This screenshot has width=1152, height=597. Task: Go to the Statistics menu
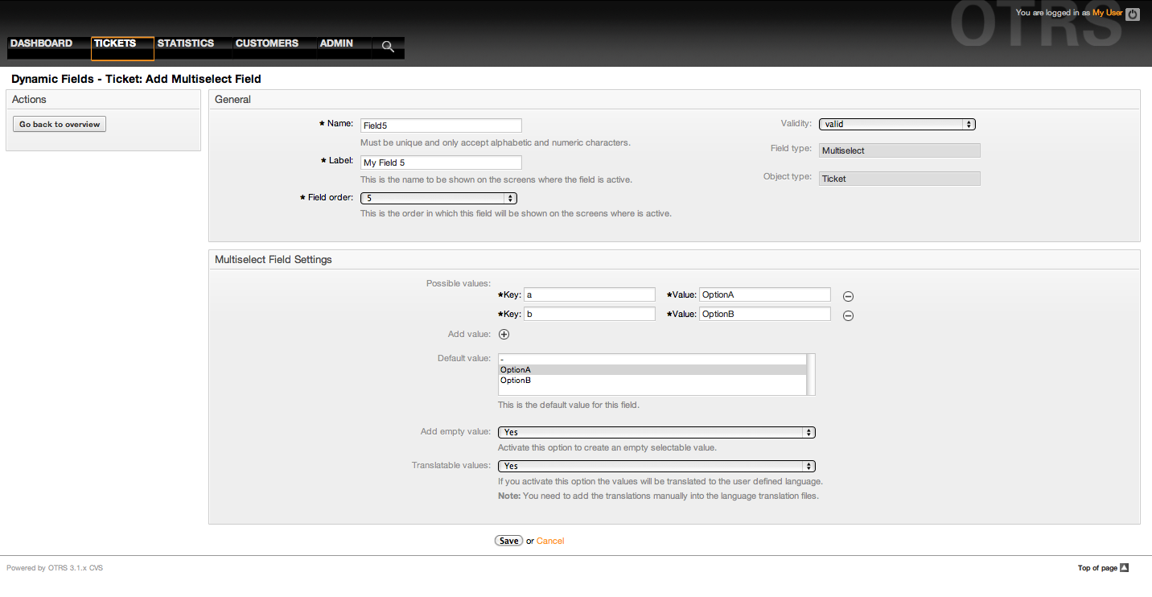186,43
